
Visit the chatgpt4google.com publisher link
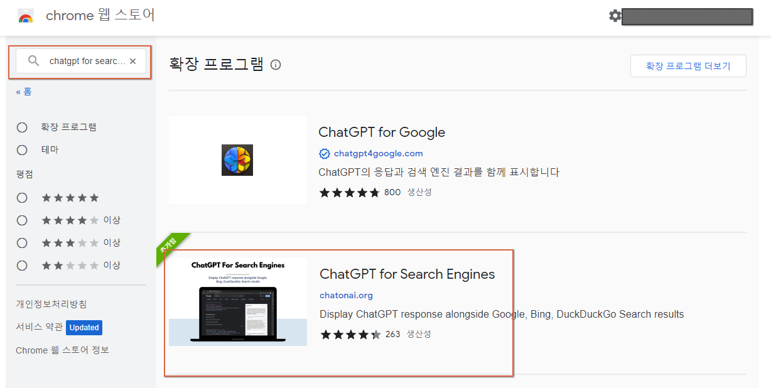point(379,154)
